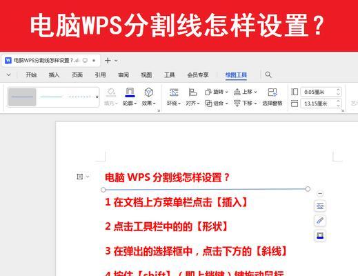Open the size settings dialog launcher
358x276 pixels.
point(343,110)
